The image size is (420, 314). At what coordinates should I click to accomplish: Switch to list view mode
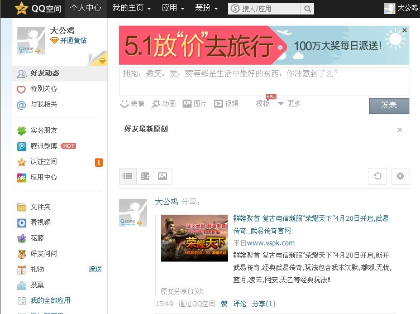[128, 176]
